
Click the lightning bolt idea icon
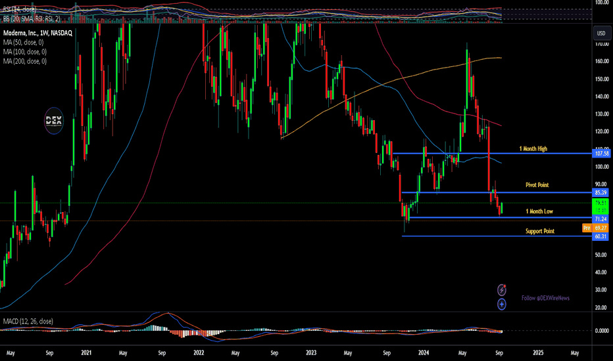(x=502, y=290)
